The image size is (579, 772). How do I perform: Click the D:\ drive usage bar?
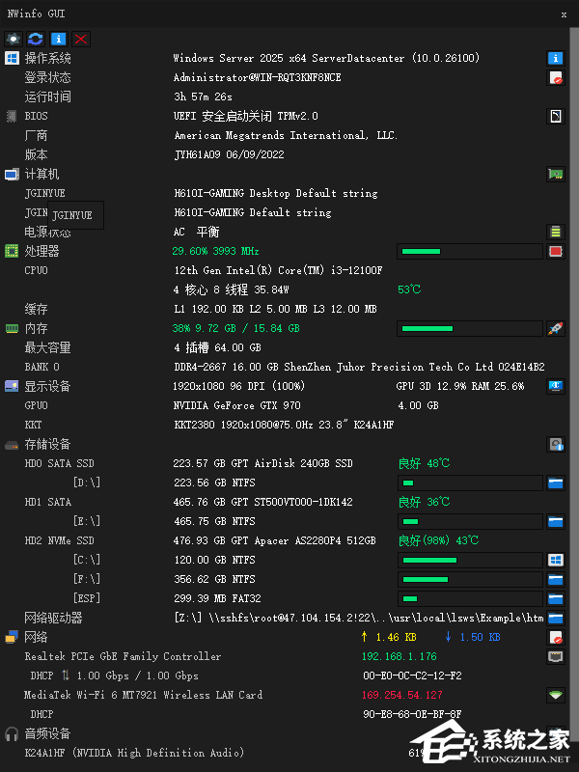(470, 483)
